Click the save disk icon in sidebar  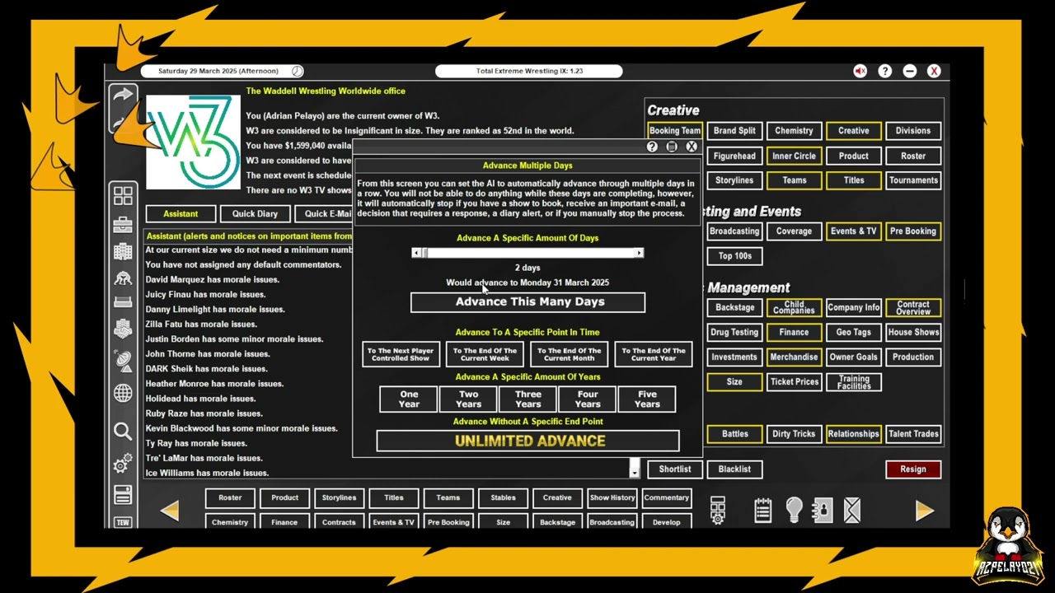point(123,495)
